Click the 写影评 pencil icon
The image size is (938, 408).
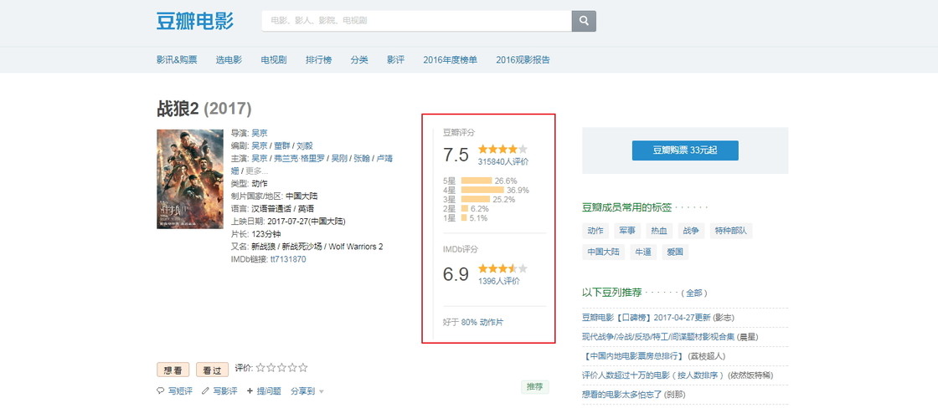[x=205, y=390]
